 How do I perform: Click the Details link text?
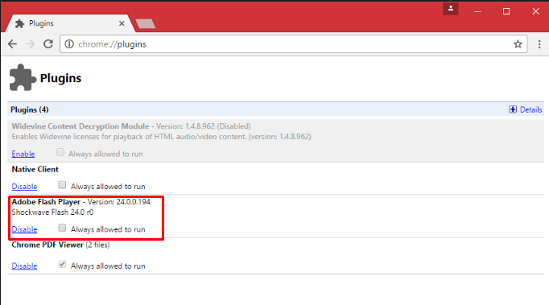(x=530, y=109)
